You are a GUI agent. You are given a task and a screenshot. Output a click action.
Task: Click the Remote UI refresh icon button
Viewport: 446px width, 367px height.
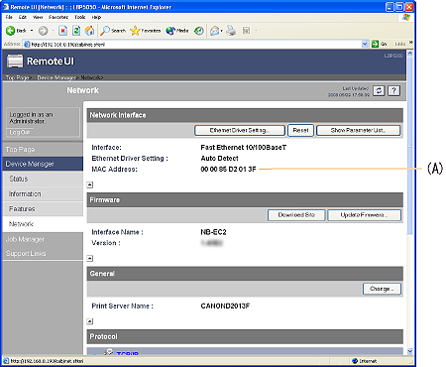click(379, 90)
